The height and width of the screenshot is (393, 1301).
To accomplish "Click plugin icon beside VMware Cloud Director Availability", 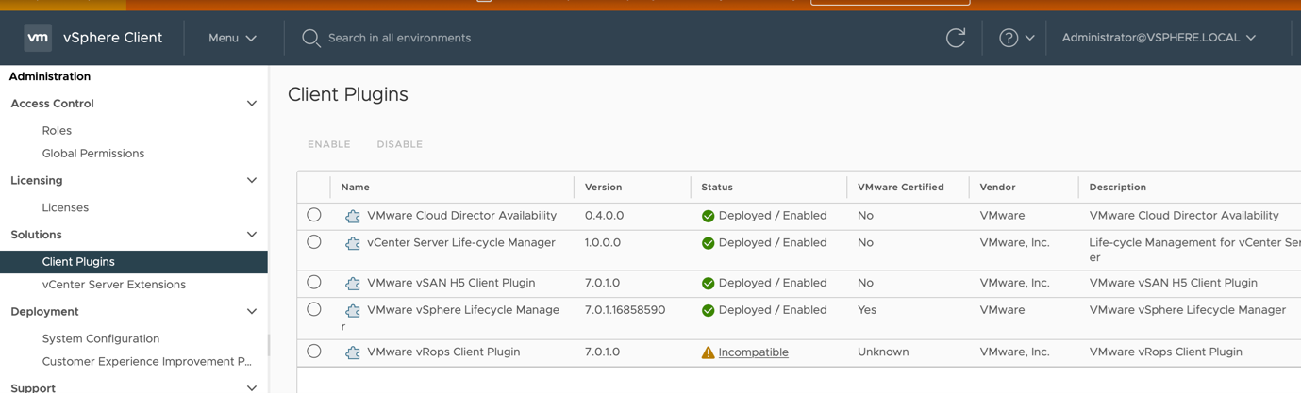I will pos(353,217).
